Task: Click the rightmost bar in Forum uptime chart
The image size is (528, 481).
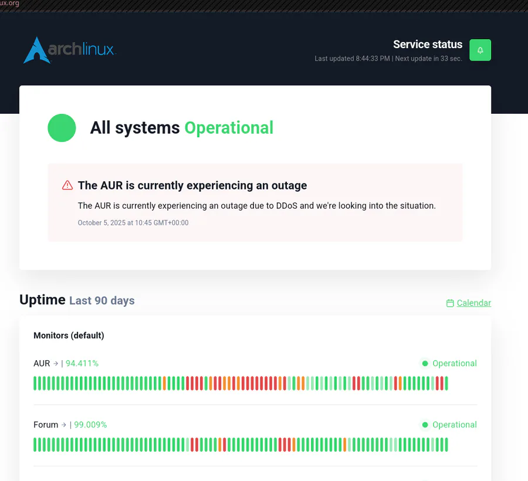Action: click(446, 445)
